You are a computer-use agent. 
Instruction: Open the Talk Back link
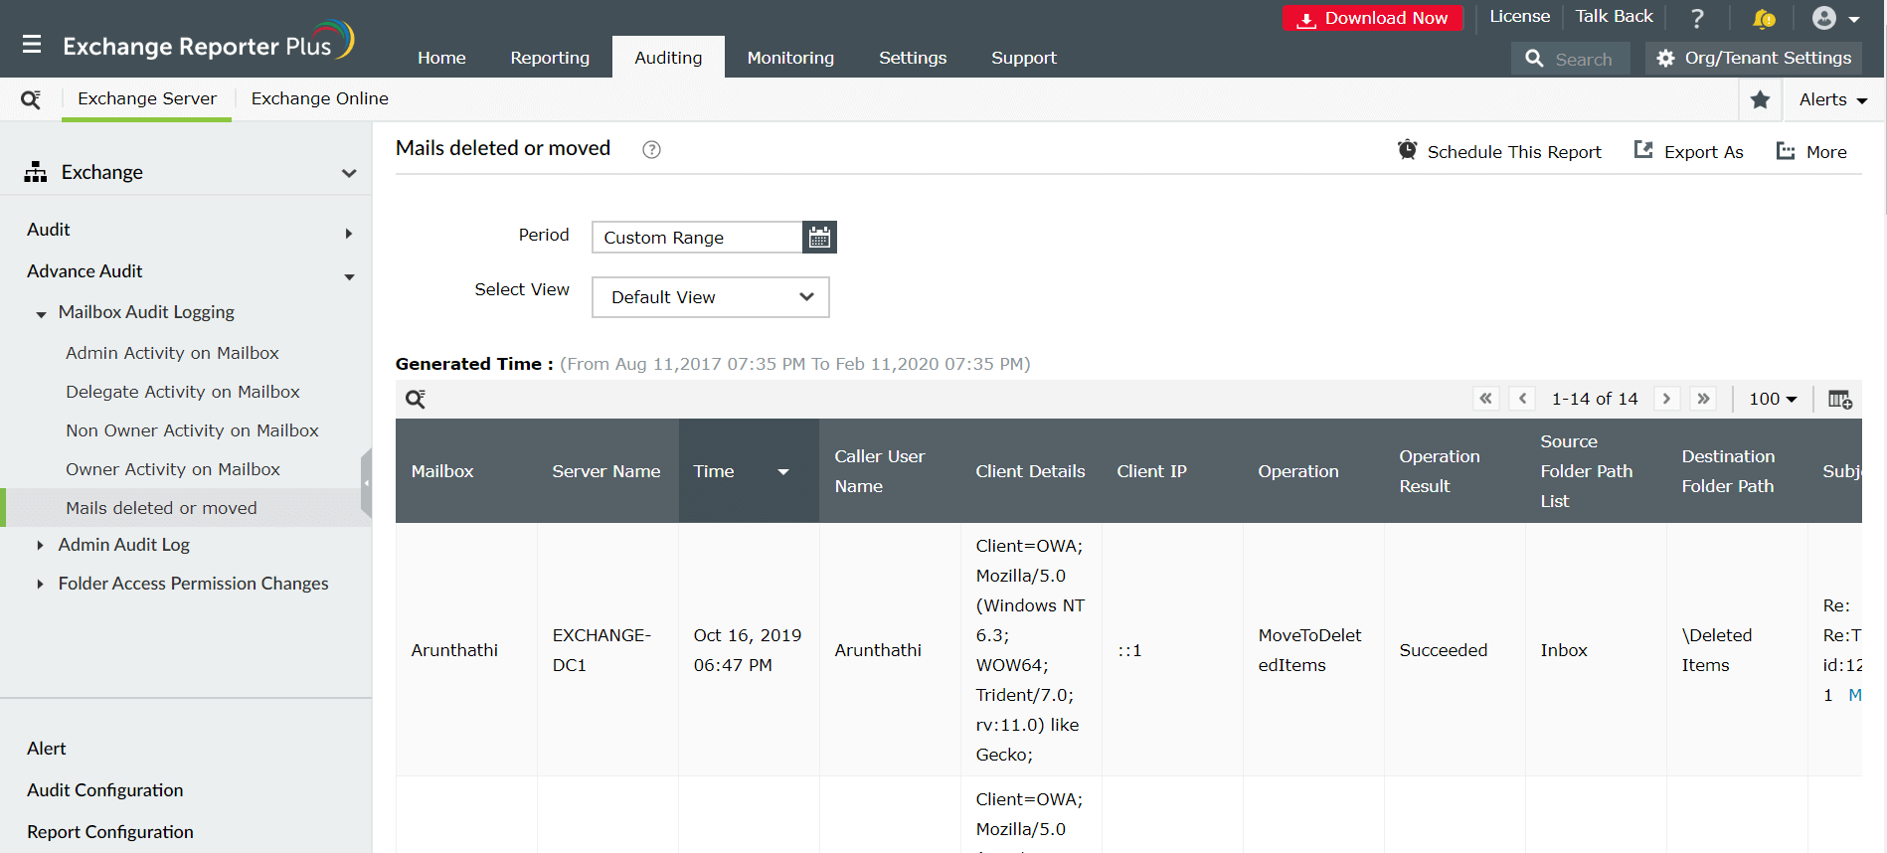(1614, 16)
